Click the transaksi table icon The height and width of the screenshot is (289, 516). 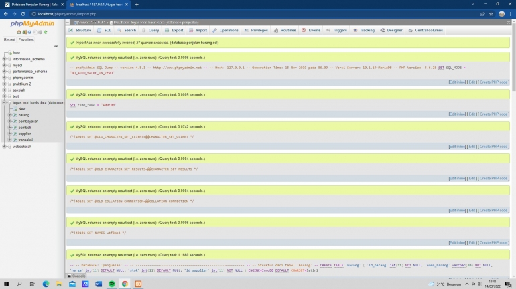15,140
